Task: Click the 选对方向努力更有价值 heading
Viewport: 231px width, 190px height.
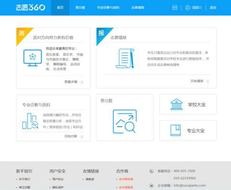Action: click(53, 38)
